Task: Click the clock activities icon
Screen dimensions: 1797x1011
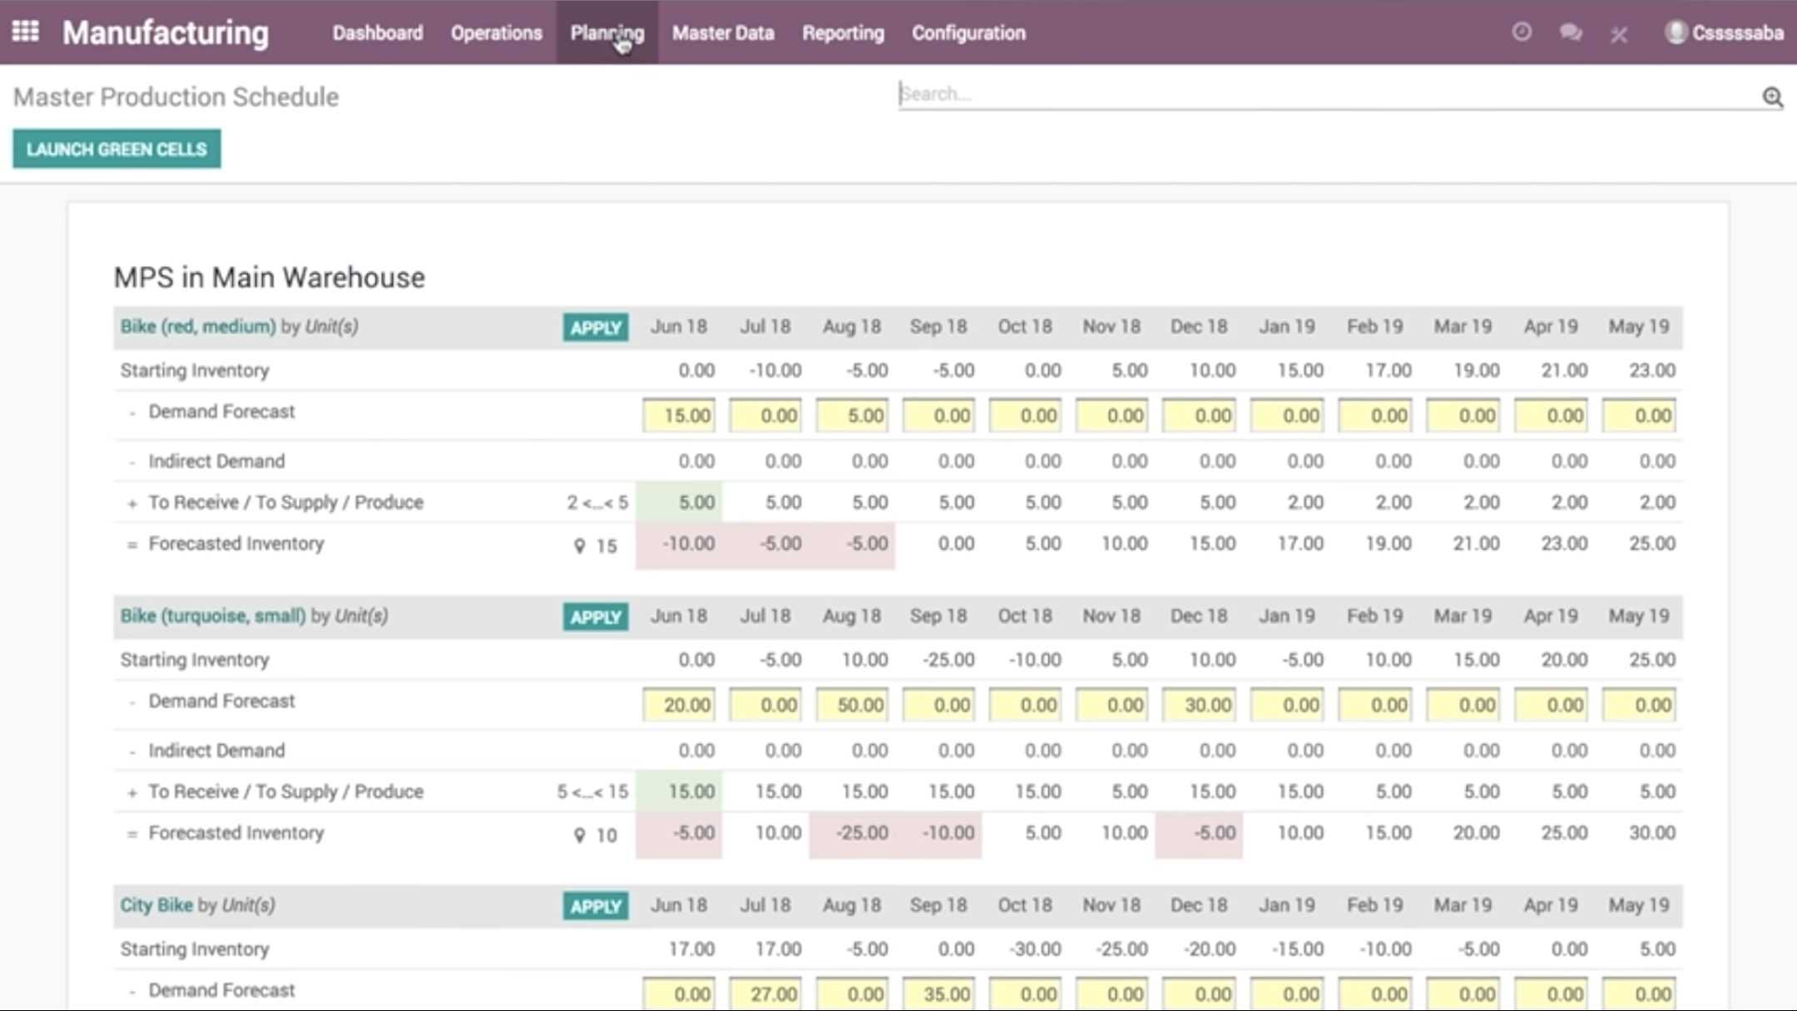Action: [x=1521, y=32]
